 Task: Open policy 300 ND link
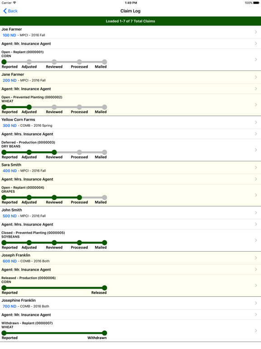click(x=10, y=125)
